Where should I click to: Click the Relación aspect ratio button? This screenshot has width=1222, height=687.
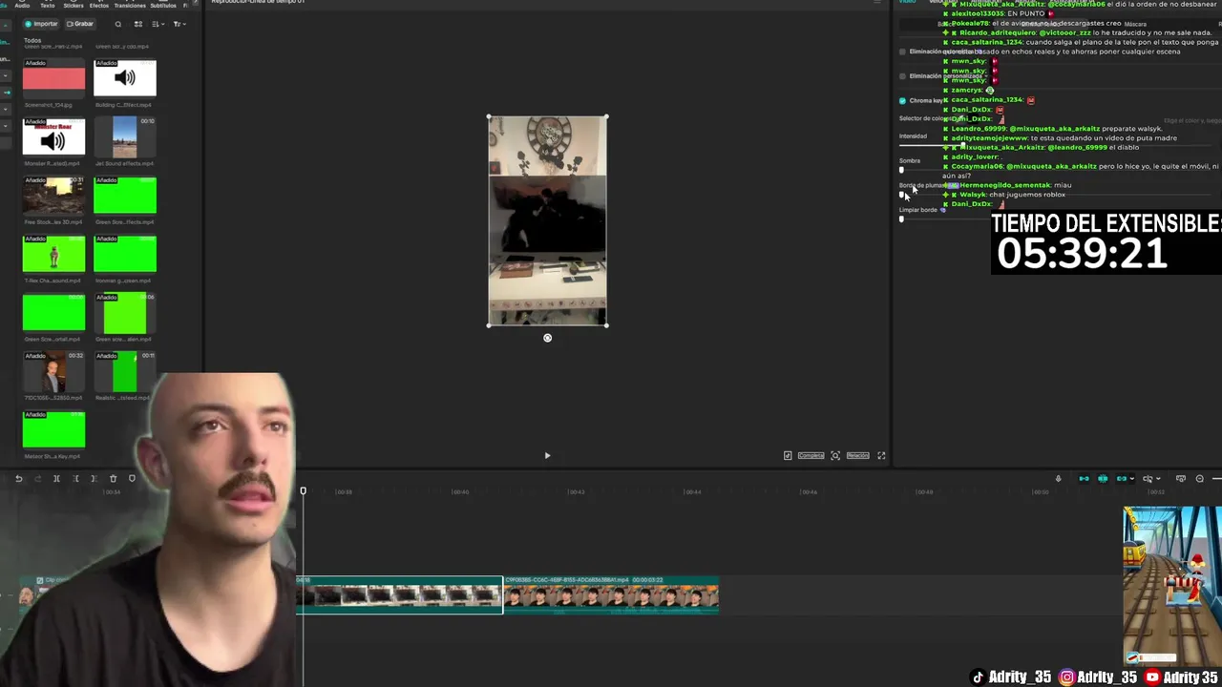pos(857,455)
